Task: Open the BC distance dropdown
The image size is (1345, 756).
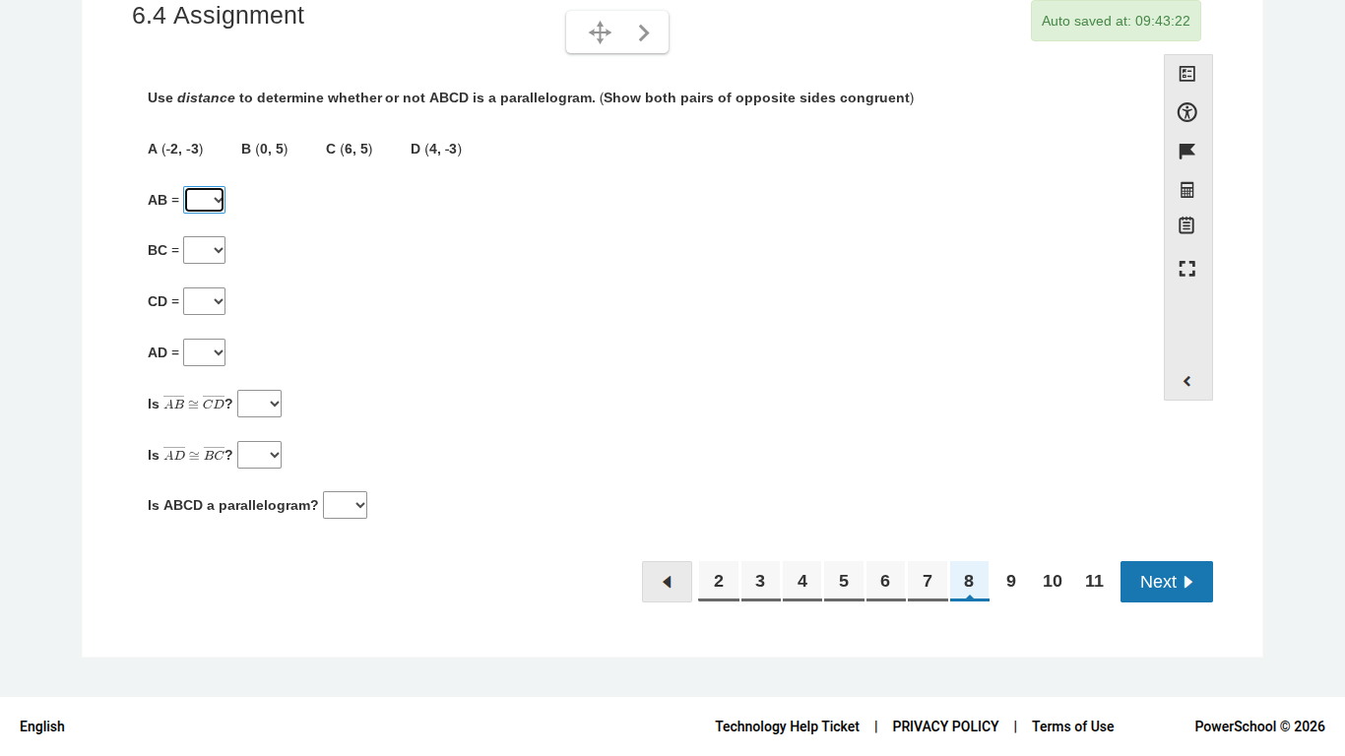Action: click(204, 250)
